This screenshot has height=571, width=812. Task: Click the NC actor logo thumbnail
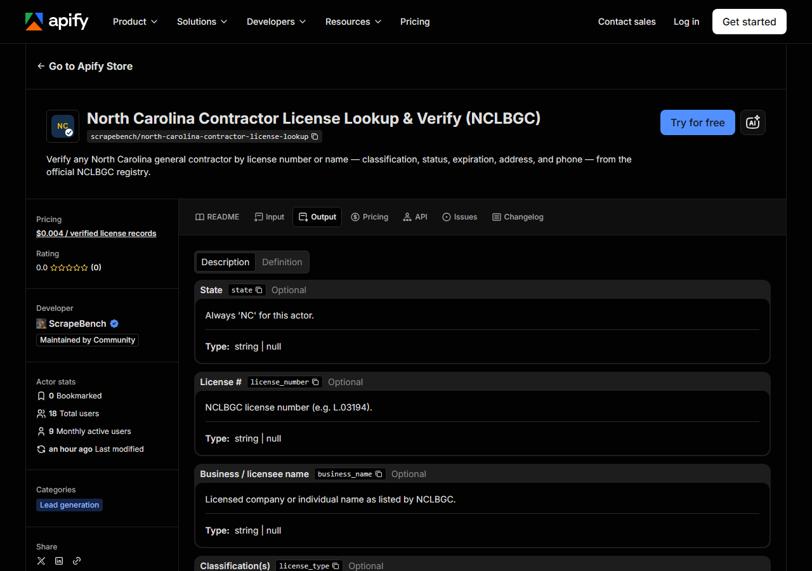pos(63,126)
